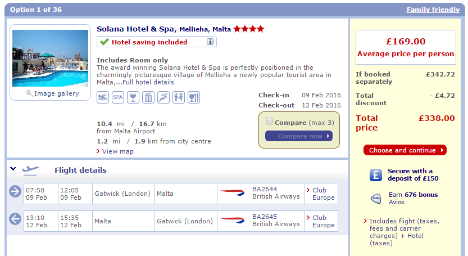This screenshot has width=468, height=256.
Task: Click the hotel pool photo thumbnail
Action: point(50,58)
